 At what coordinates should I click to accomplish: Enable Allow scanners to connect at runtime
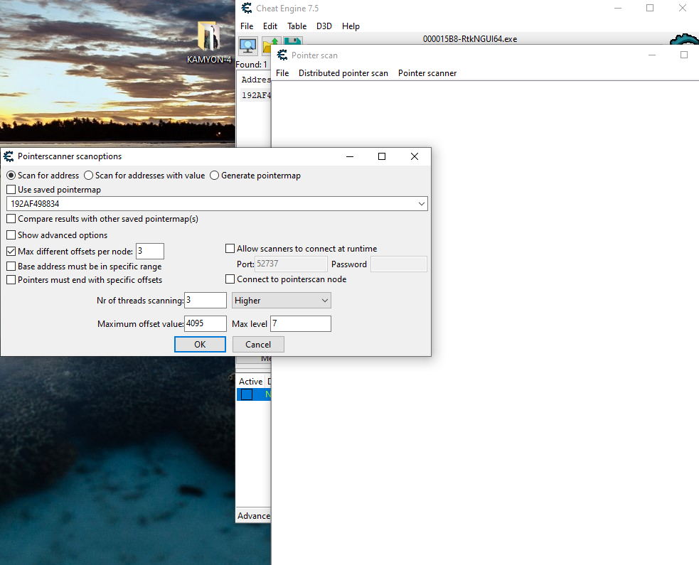tap(230, 249)
